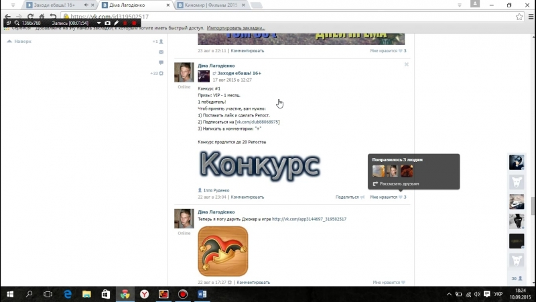
Task: Take a snapshot with the recorder camera icon
Action: 107,23
